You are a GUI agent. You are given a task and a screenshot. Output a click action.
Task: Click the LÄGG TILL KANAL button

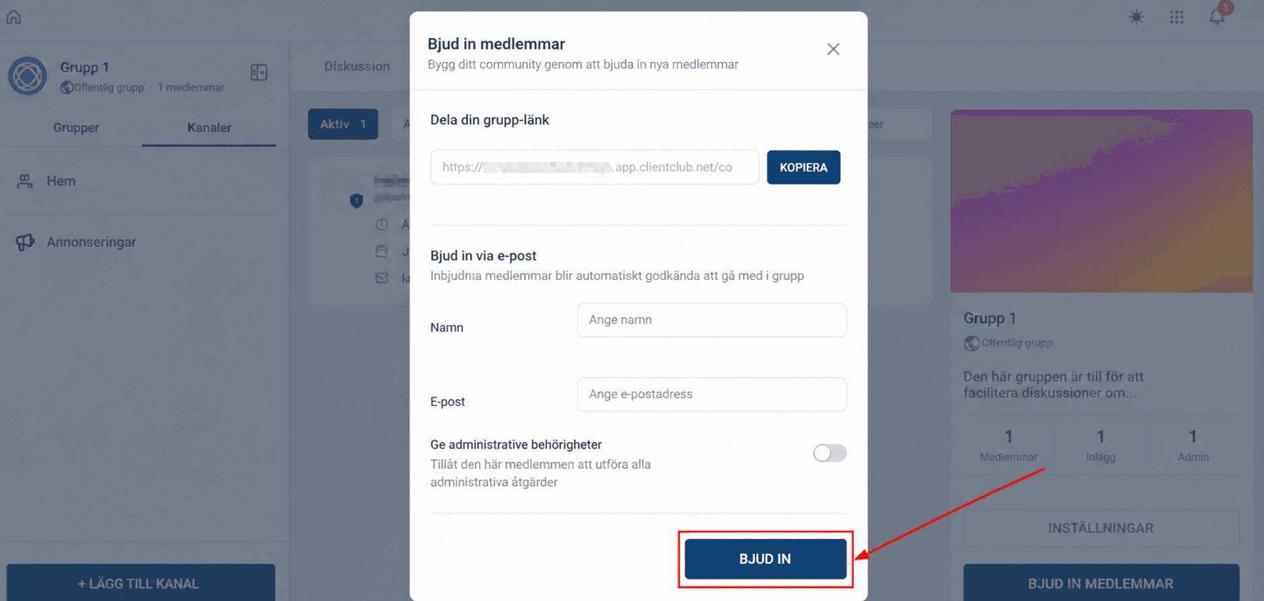(141, 583)
